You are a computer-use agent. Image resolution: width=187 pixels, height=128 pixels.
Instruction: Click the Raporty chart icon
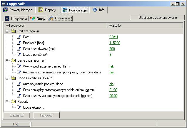pyautogui.click(x=41, y=10)
